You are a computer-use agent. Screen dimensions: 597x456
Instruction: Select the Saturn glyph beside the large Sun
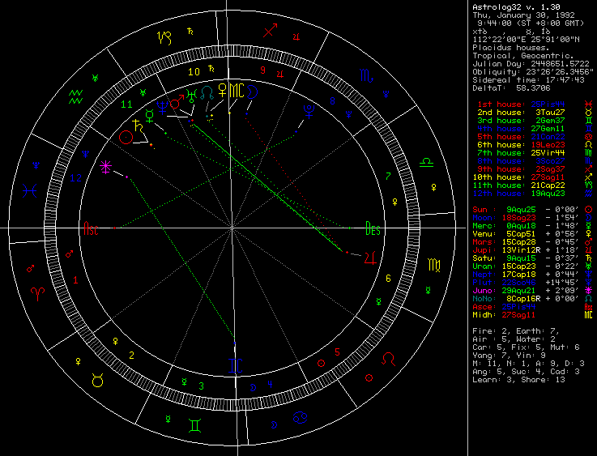[x=139, y=126]
